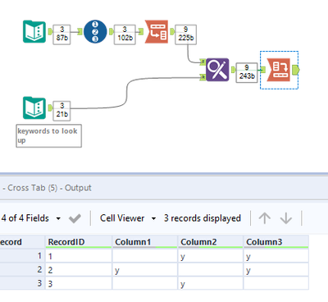
Task: Select the Cross Tab tool
Action: [278, 70]
